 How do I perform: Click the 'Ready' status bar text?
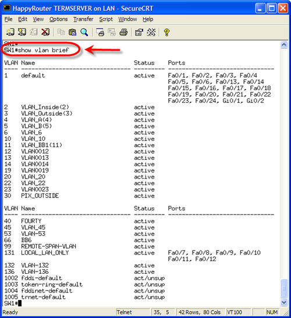(x=10, y=312)
